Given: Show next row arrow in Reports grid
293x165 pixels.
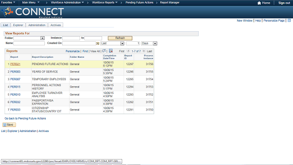Looking at the screenshot, I should 144,51.
